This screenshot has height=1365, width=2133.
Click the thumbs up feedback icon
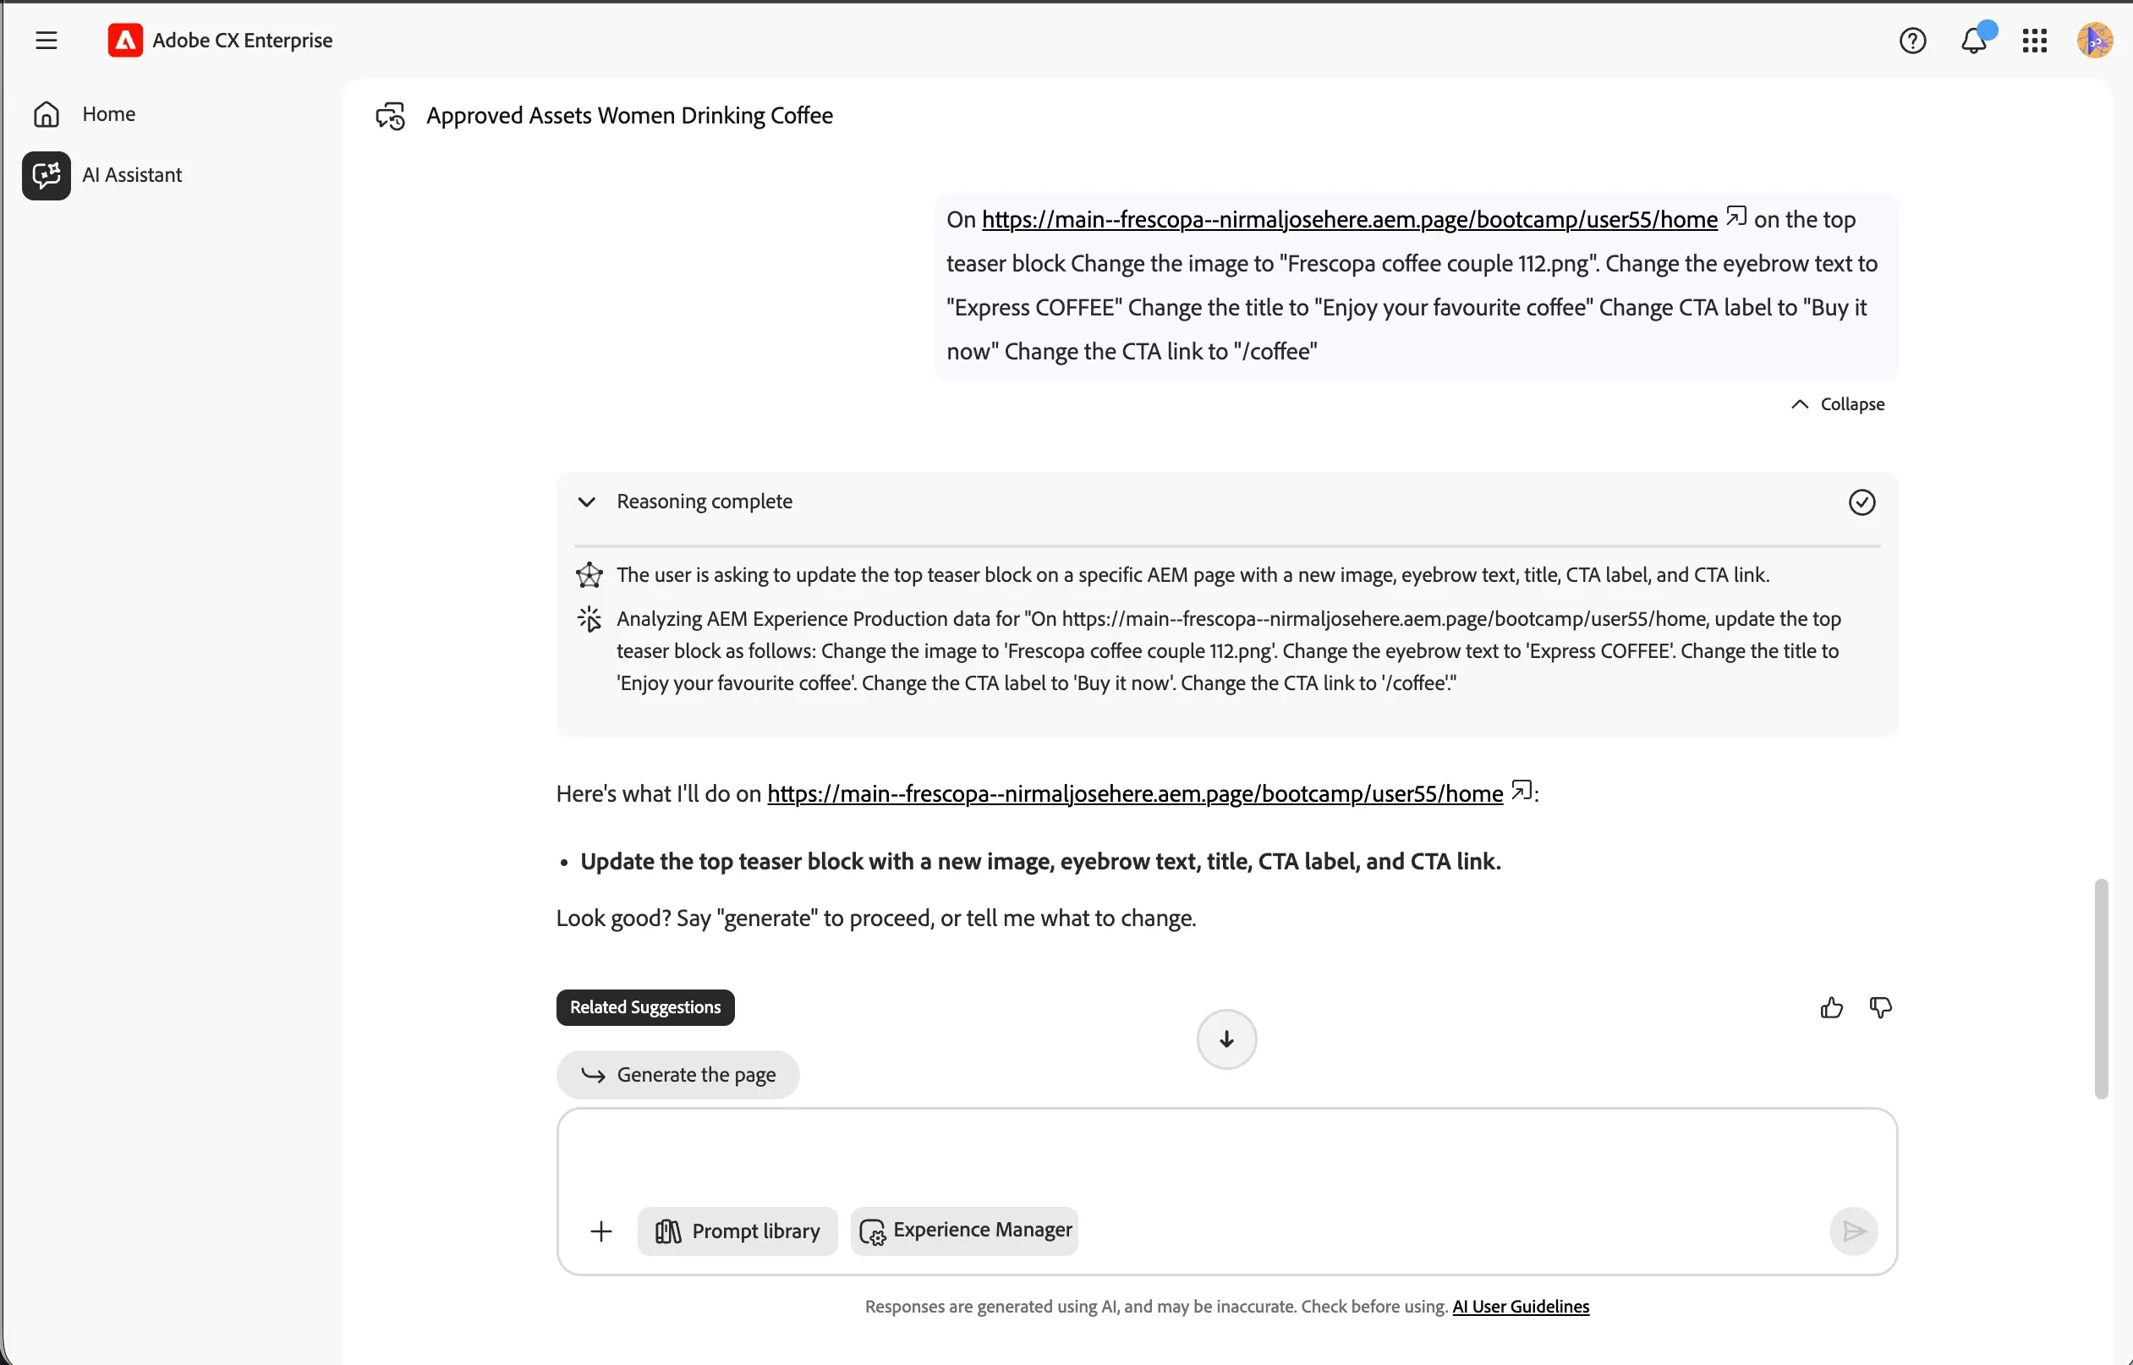[1832, 1009]
